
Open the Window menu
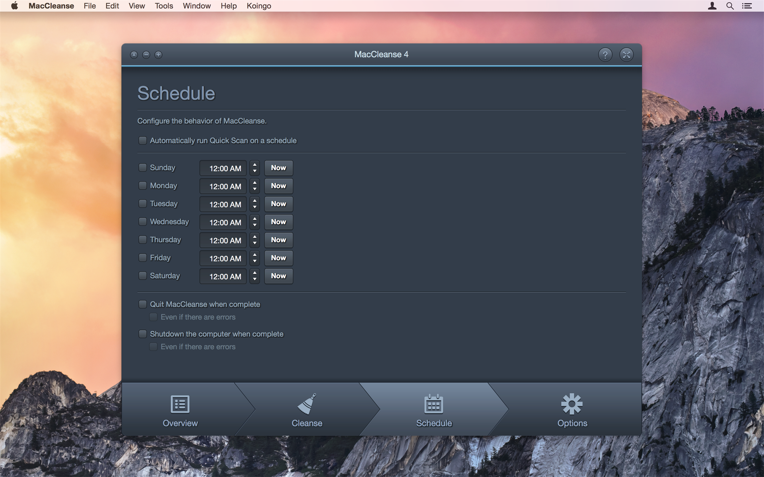197,6
